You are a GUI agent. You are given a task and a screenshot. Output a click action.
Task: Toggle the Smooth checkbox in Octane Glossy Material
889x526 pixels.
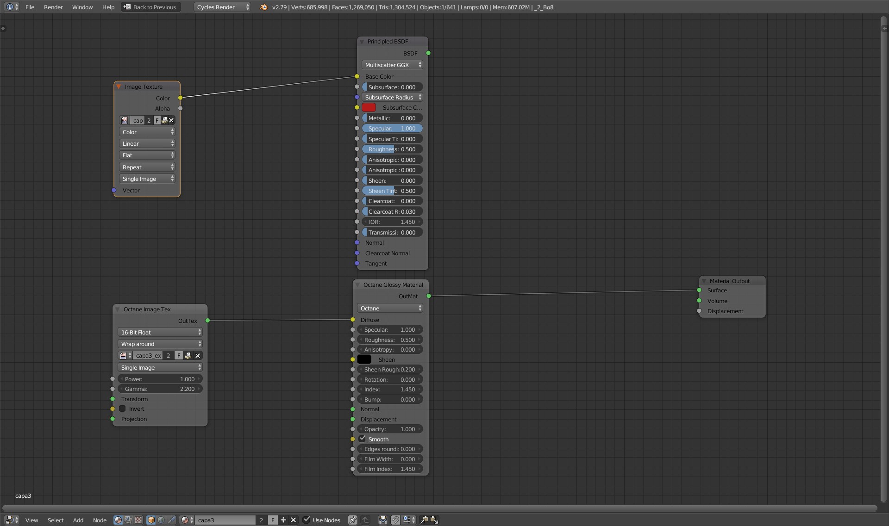pyautogui.click(x=362, y=439)
